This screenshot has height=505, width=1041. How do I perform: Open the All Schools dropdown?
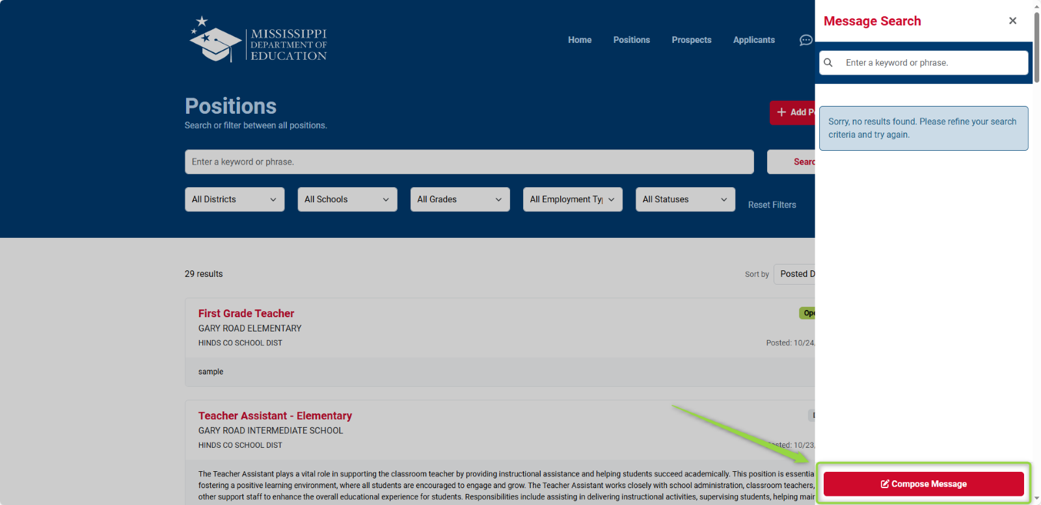[347, 200]
